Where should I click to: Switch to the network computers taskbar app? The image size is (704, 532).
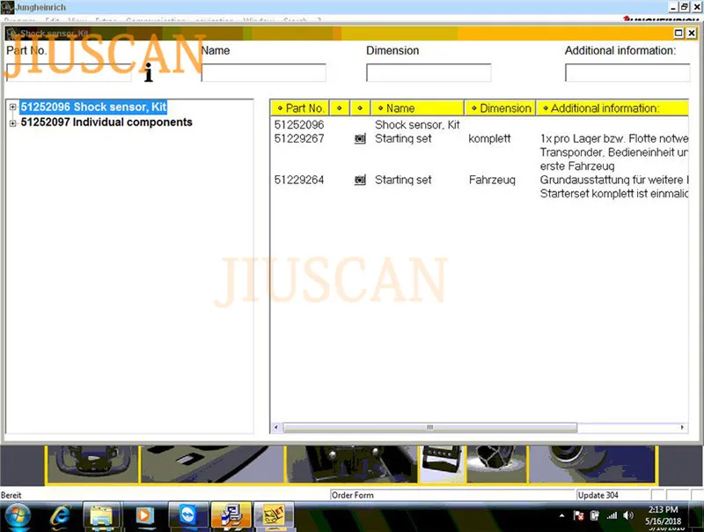click(x=231, y=517)
